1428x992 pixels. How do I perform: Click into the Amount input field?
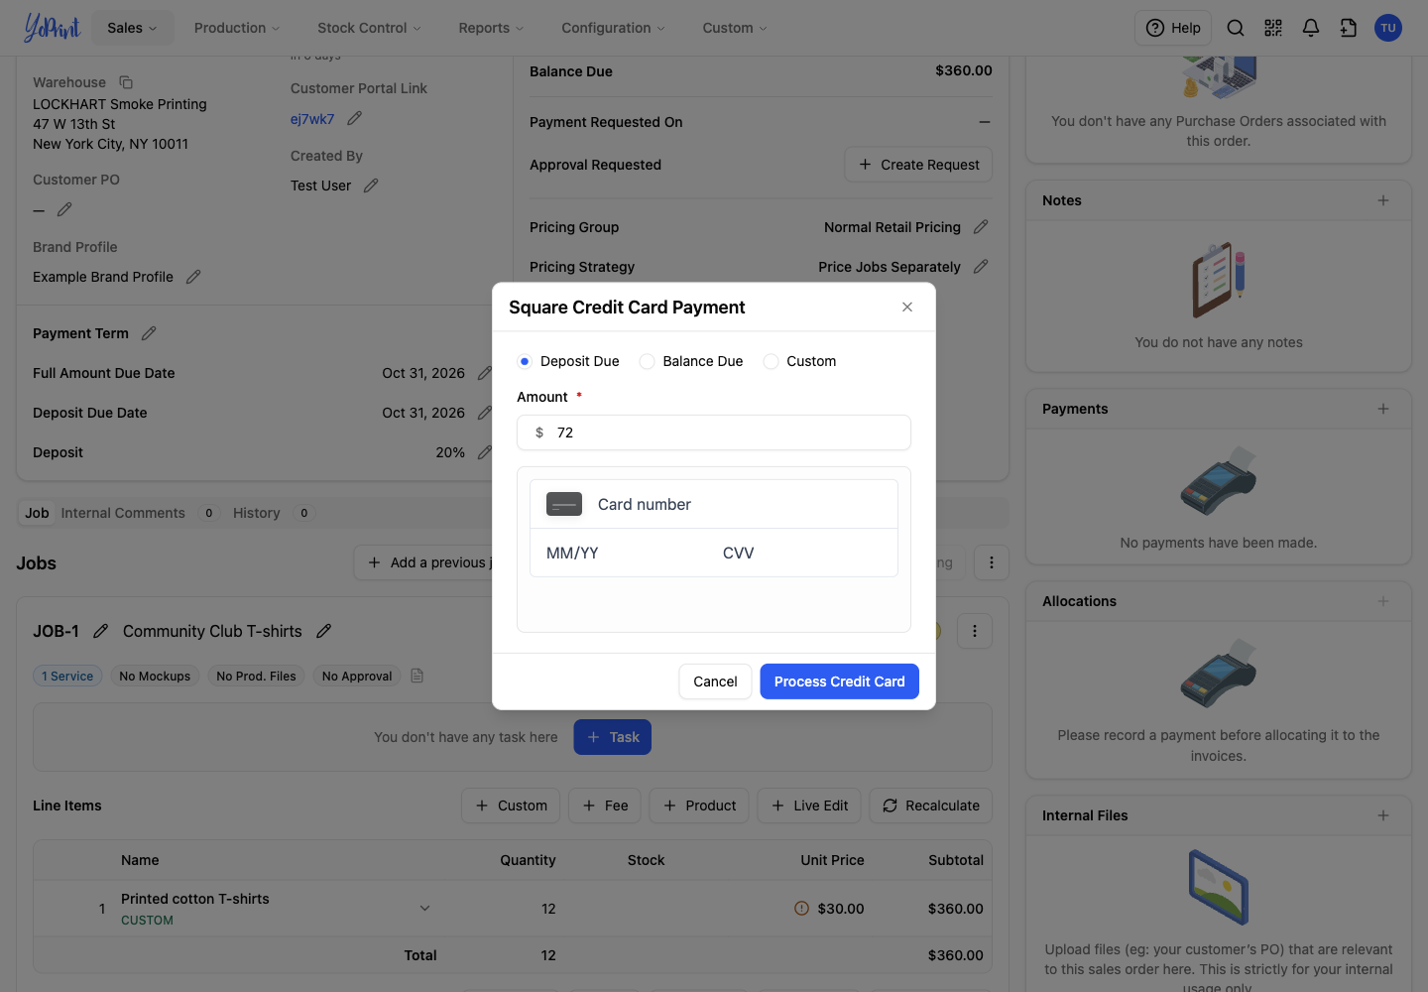(x=714, y=433)
